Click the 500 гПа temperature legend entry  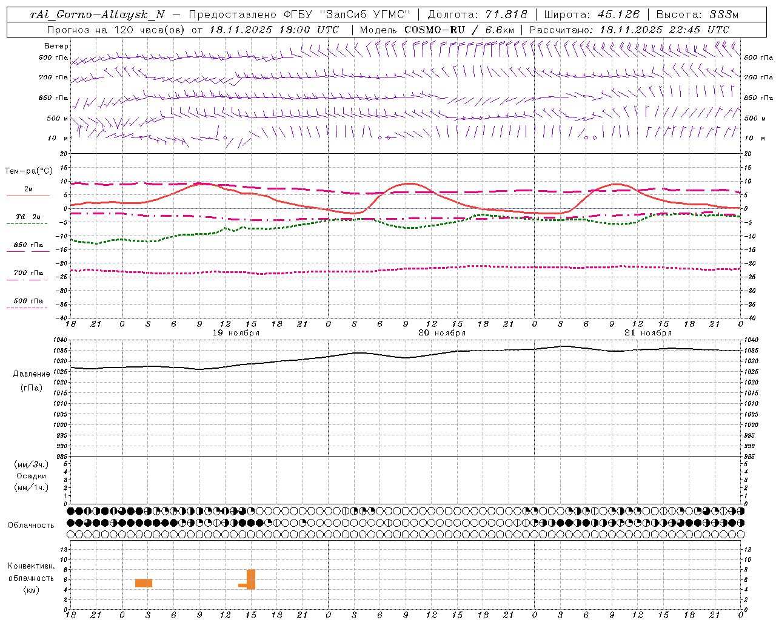click(x=28, y=301)
